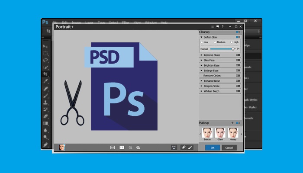
Task: Open the Photoshop workspace dropdown
Action: (252, 31)
